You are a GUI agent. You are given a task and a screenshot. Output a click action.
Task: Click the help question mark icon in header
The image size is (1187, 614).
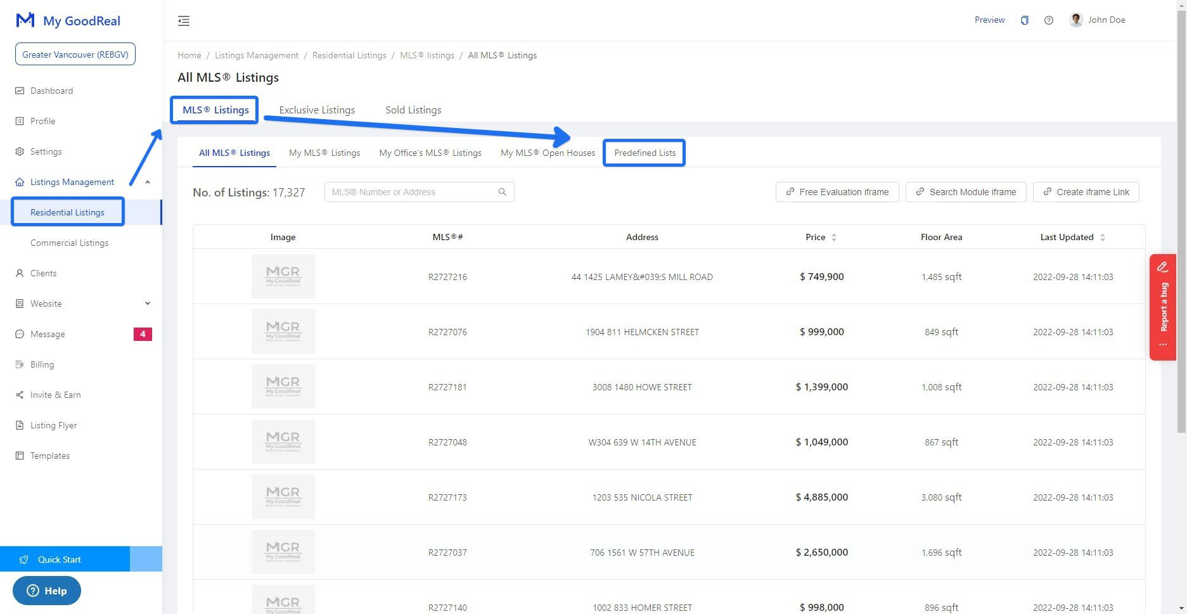coord(1049,20)
